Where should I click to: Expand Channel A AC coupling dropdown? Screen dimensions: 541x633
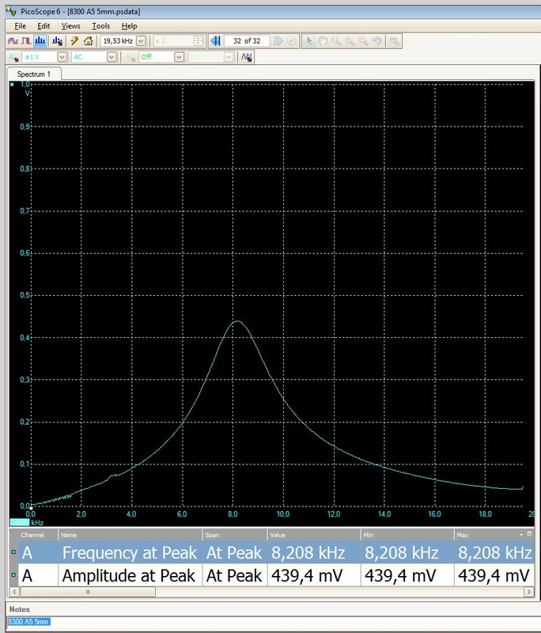pos(112,57)
